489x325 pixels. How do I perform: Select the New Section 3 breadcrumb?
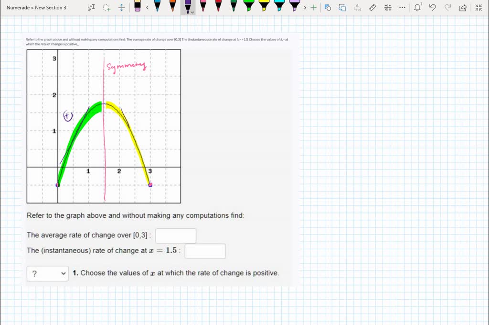click(52, 7)
